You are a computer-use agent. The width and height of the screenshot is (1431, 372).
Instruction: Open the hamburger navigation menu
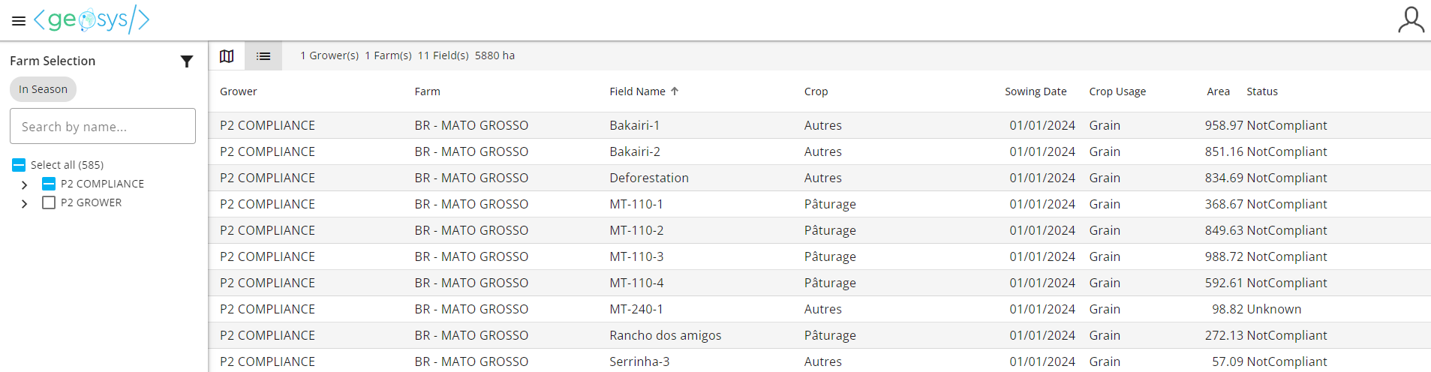19,21
